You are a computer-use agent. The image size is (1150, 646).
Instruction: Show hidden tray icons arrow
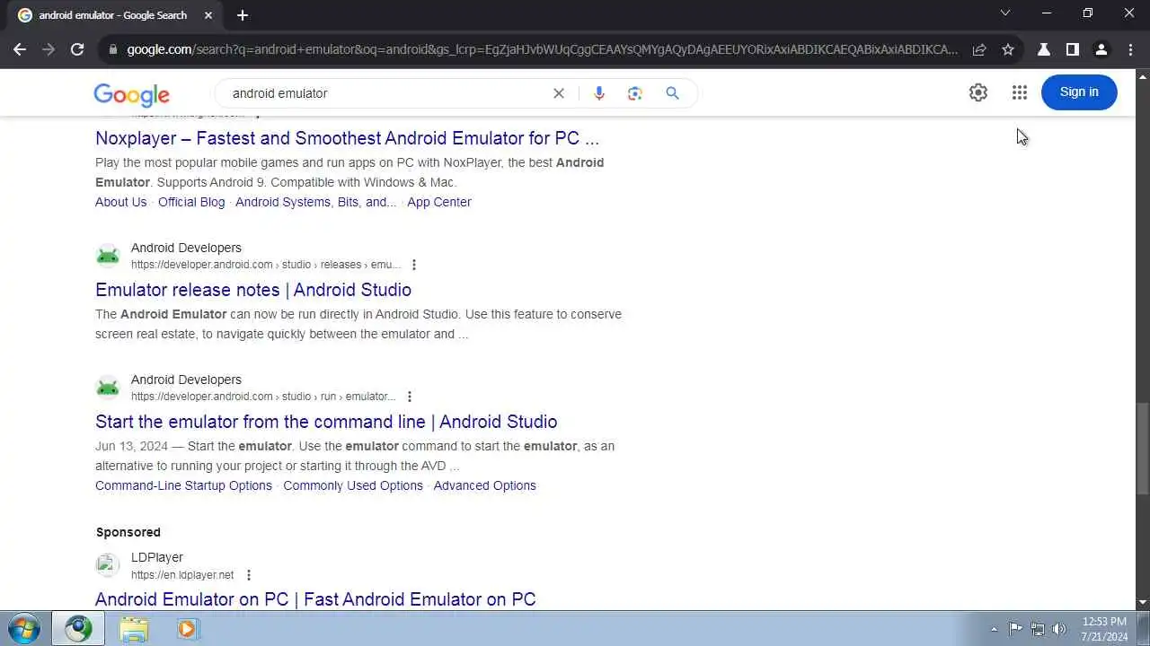(994, 629)
